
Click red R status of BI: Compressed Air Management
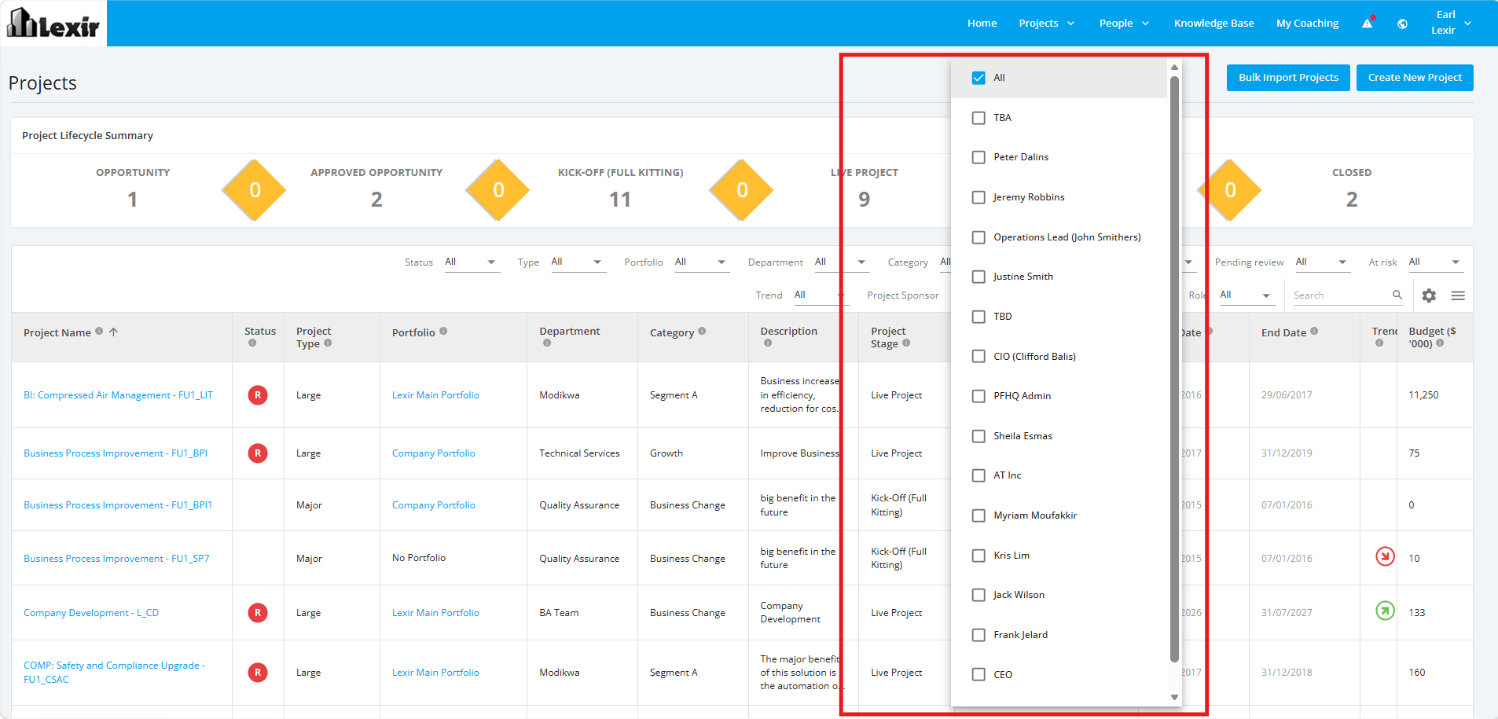pyautogui.click(x=258, y=395)
